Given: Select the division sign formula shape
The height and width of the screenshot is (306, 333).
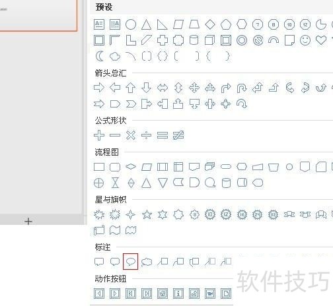Looking at the screenshot, I should coord(147,135).
